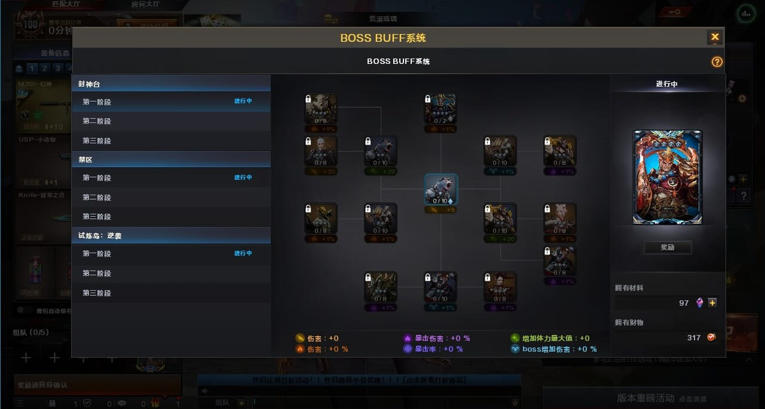The width and height of the screenshot is (765, 409).
Task: Select the center unlocked boss buff node
Action: (x=441, y=189)
